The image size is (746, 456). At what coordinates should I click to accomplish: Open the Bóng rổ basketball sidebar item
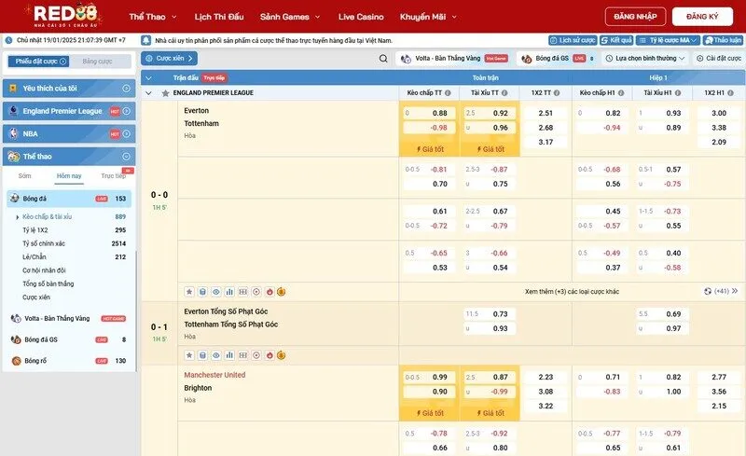click(x=68, y=361)
